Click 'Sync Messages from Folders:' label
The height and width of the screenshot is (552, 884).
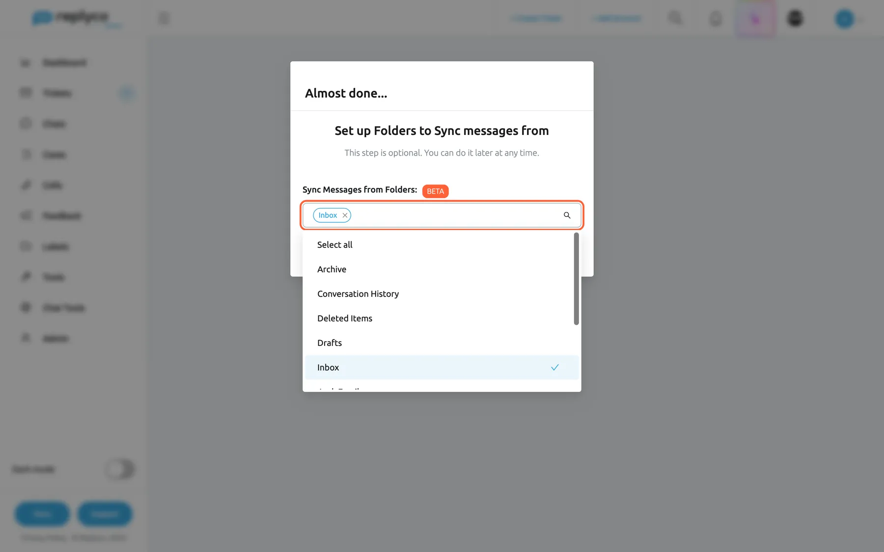(359, 190)
